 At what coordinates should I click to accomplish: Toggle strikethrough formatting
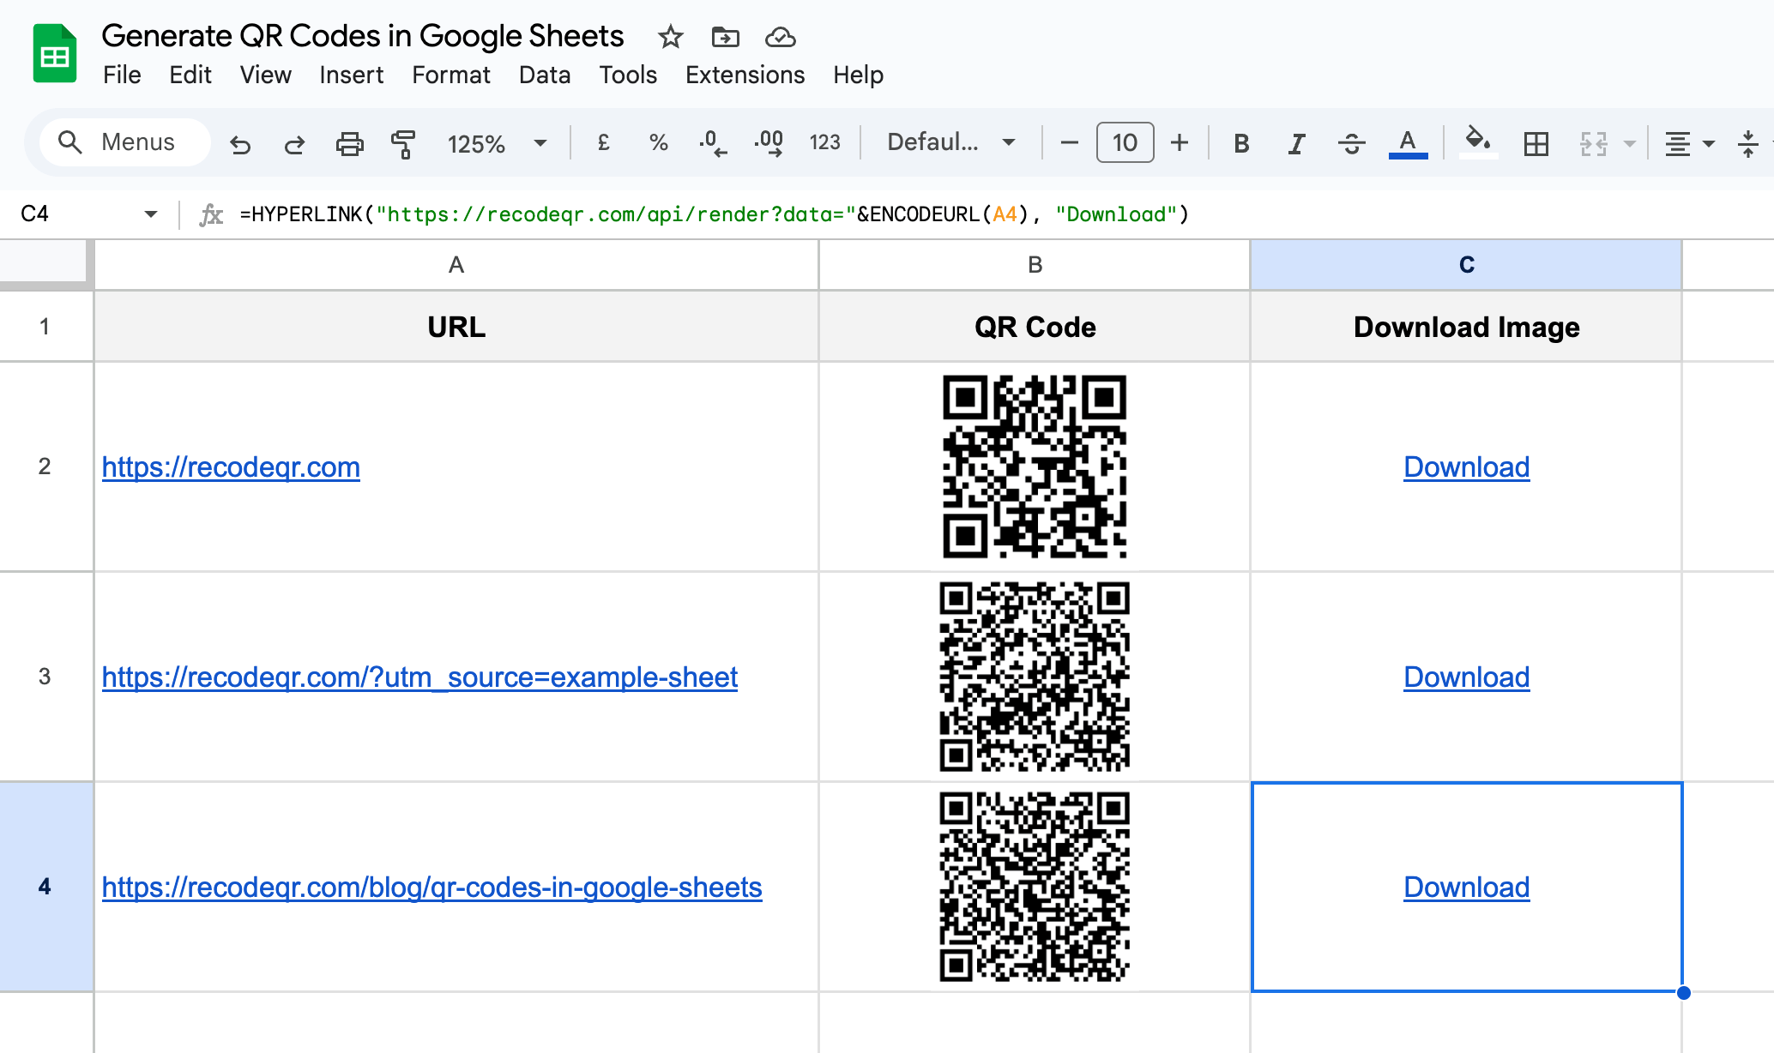[x=1351, y=143]
